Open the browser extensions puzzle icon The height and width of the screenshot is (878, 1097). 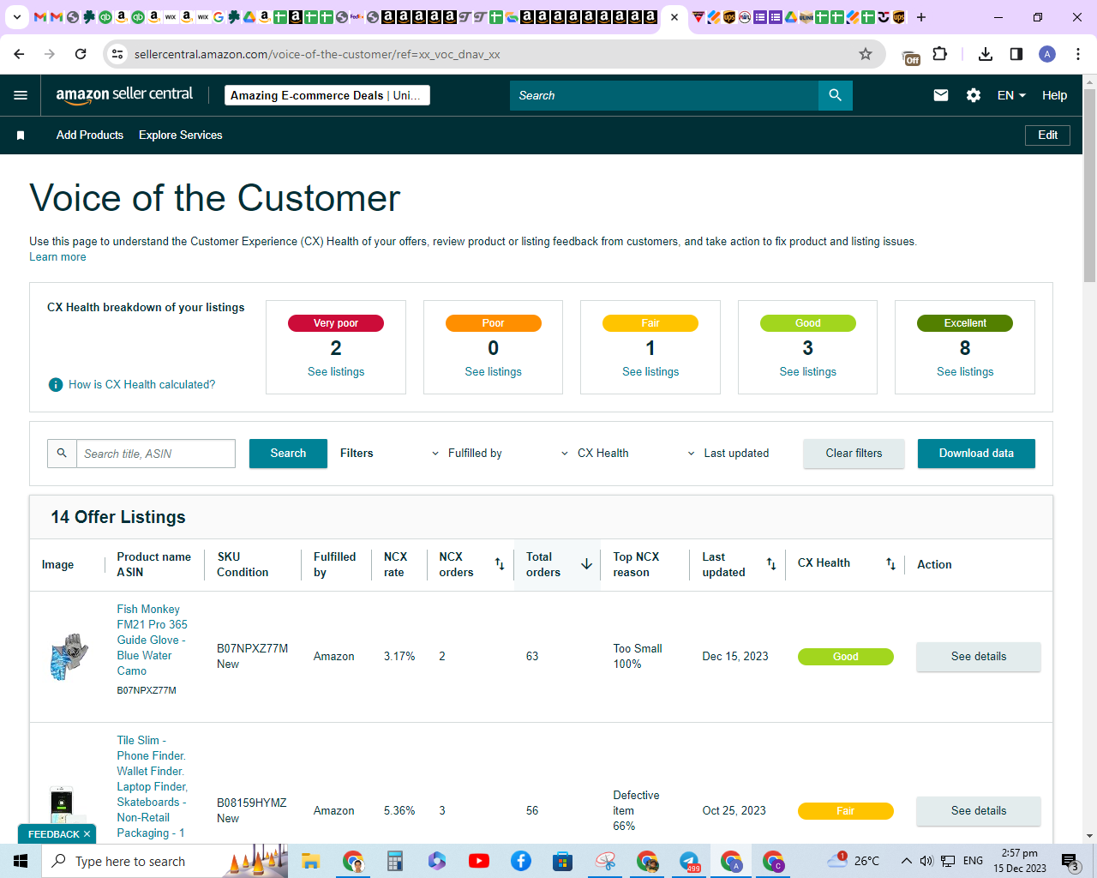click(x=940, y=54)
